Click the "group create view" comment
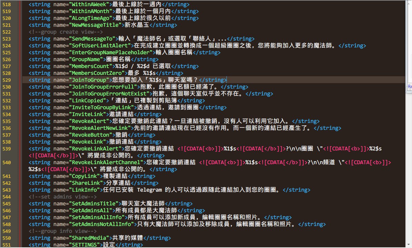Screen dimensions: 412x248 [66, 32]
